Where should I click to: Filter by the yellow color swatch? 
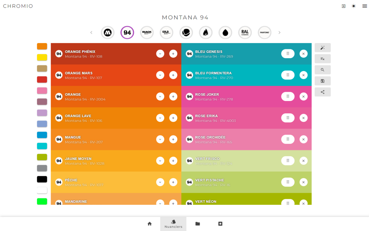coord(42,57)
